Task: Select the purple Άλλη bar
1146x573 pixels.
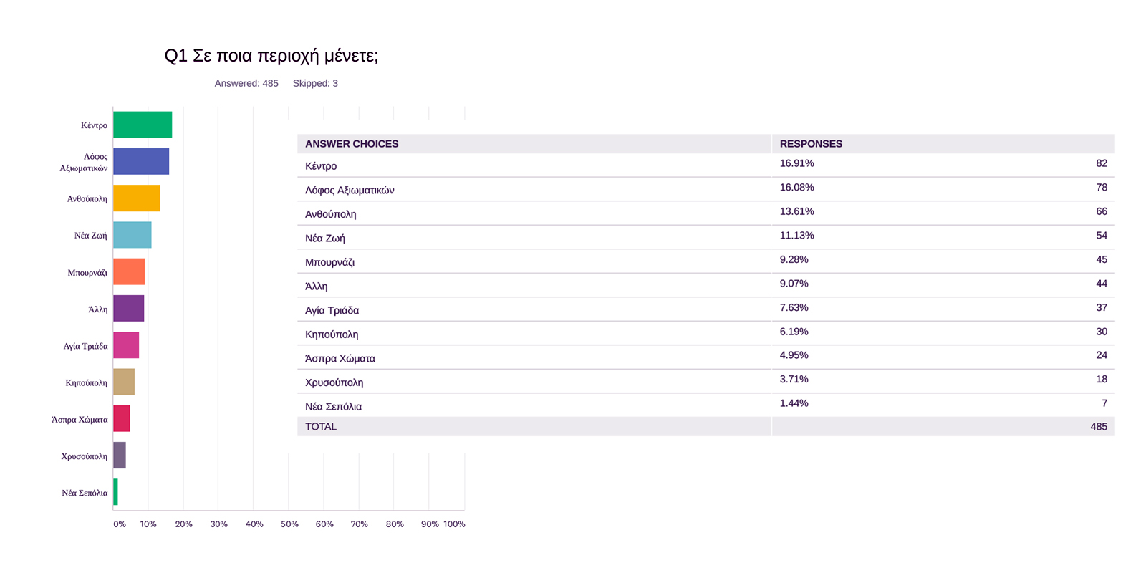Action: click(129, 309)
